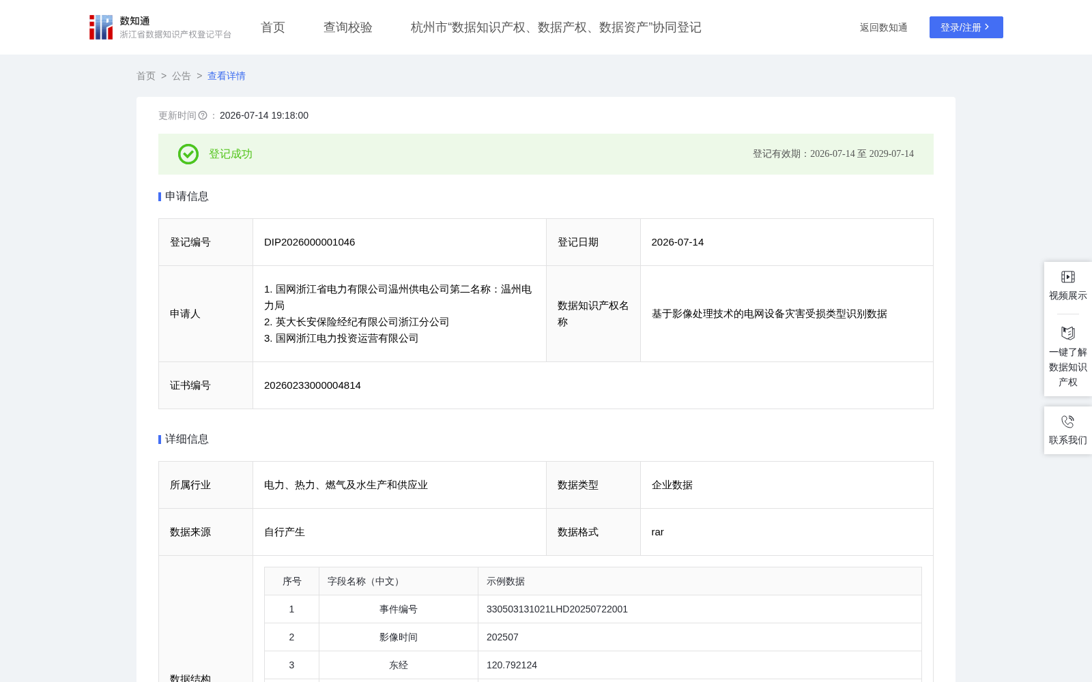Click the 影像时间 field row
Viewport: 1092px width, 682px height.
click(x=593, y=637)
